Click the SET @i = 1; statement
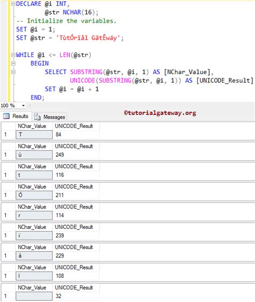Image resolution: width=255 pixels, height=302 pixels. (x=36, y=30)
